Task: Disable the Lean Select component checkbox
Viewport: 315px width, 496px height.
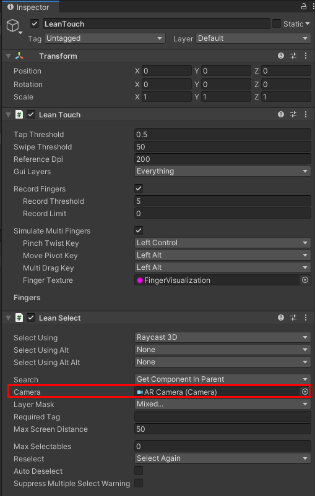Action: pos(31,317)
